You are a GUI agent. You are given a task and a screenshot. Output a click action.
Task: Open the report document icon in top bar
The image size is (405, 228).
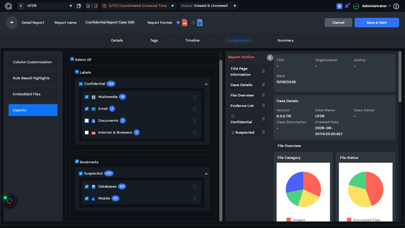coord(88,6)
